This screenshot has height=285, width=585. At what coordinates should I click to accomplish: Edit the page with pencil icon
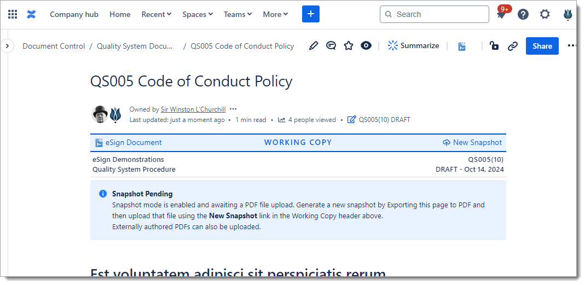(314, 46)
